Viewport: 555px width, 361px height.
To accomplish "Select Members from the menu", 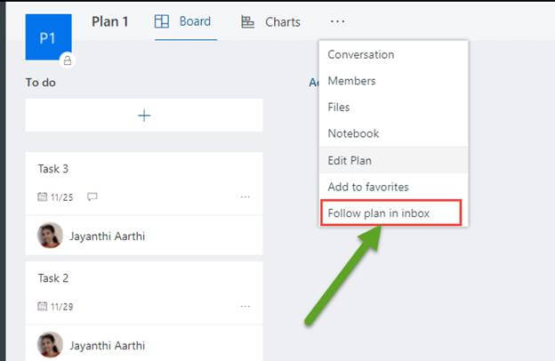I will 394,81.
